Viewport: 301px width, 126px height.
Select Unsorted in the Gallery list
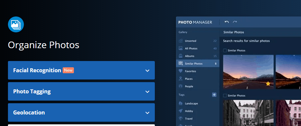198,41
